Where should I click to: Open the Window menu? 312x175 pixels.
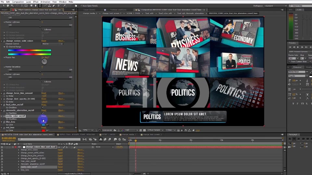pos(63,2)
